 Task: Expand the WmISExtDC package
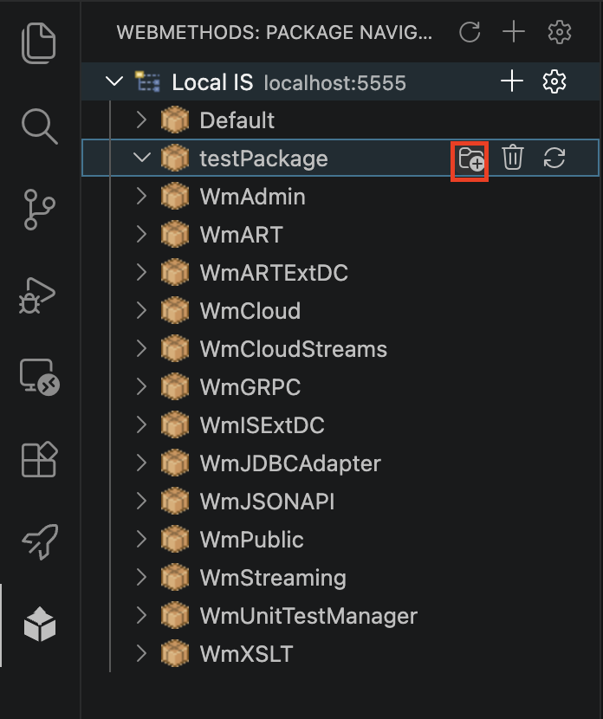click(x=142, y=424)
